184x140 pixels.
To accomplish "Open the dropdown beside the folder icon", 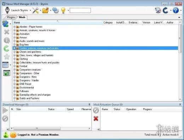I will [x=51, y=10].
